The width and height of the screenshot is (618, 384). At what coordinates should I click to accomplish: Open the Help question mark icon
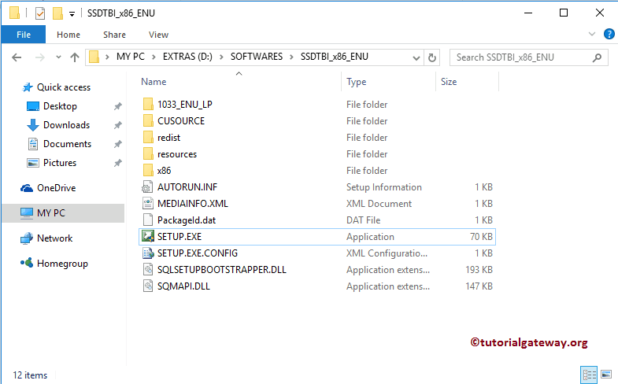pos(609,35)
